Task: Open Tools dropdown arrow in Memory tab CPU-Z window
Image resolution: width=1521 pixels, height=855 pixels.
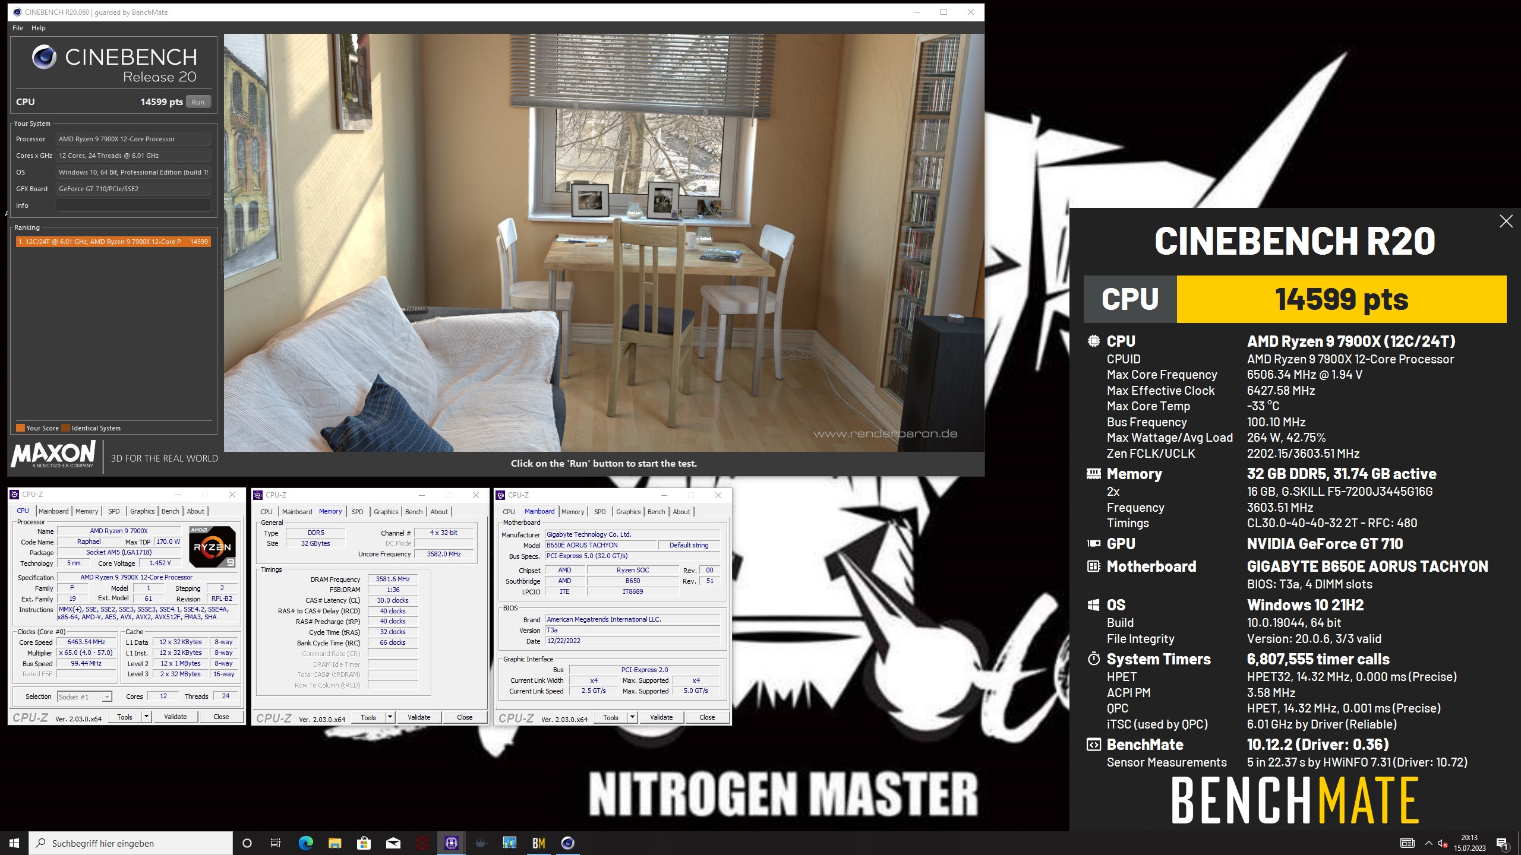Action: click(x=390, y=717)
